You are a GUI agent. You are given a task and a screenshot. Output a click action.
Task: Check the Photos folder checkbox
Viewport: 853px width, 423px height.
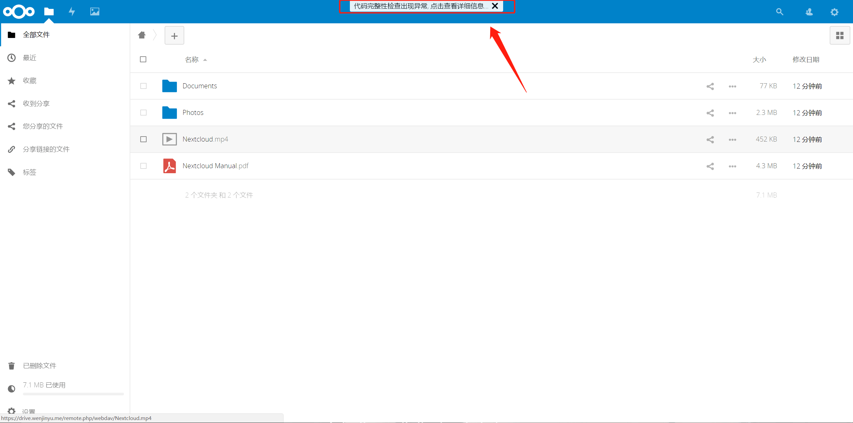tap(143, 113)
